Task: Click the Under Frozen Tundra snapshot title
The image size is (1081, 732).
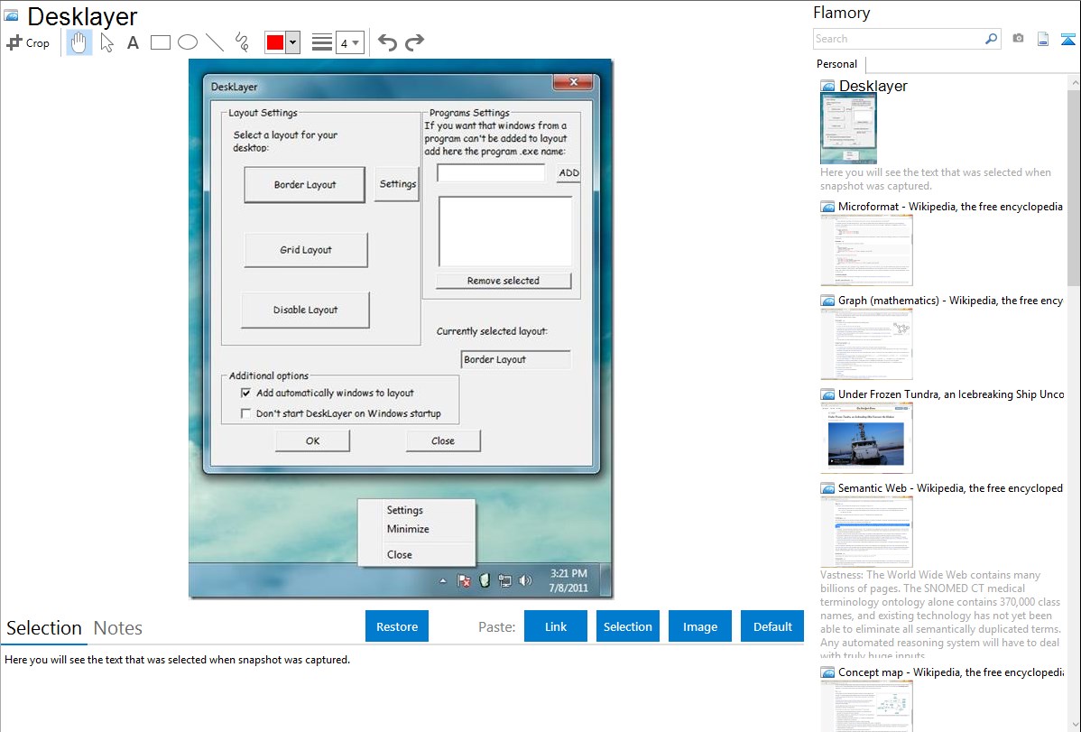Action: pyautogui.click(x=951, y=394)
